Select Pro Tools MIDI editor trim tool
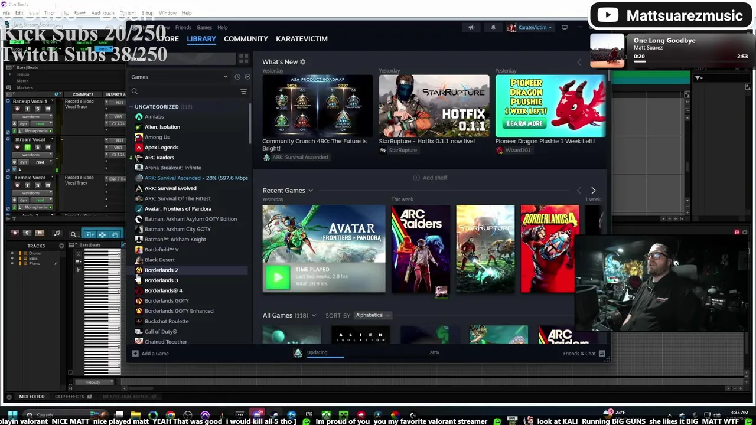 point(90,234)
